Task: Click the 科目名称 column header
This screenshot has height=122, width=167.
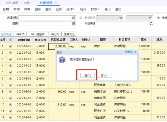Action: click(124, 40)
